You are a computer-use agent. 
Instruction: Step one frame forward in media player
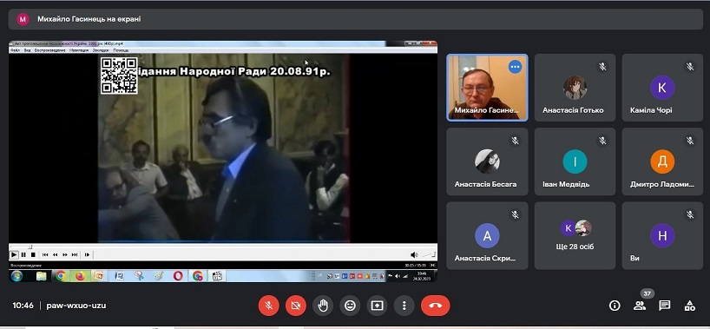[87, 254]
